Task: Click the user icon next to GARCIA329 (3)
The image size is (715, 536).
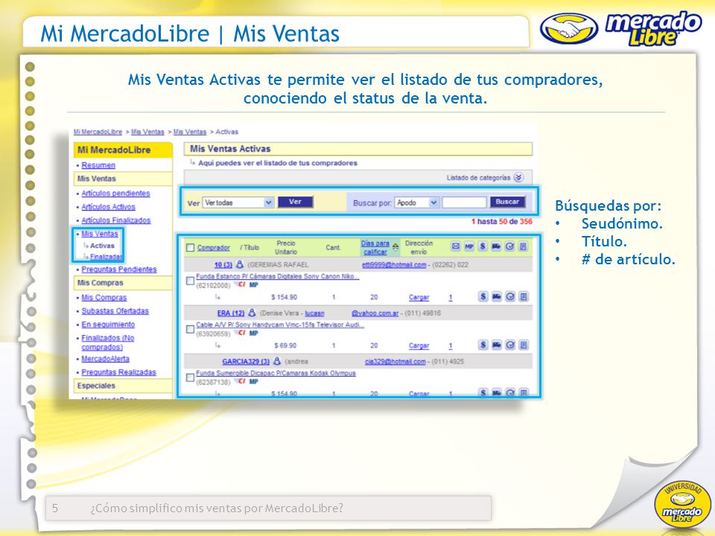Action: (277, 361)
